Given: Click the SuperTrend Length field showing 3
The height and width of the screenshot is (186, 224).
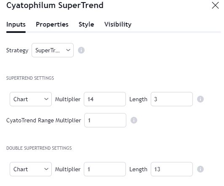Looking at the screenshot, I should coord(172,99).
